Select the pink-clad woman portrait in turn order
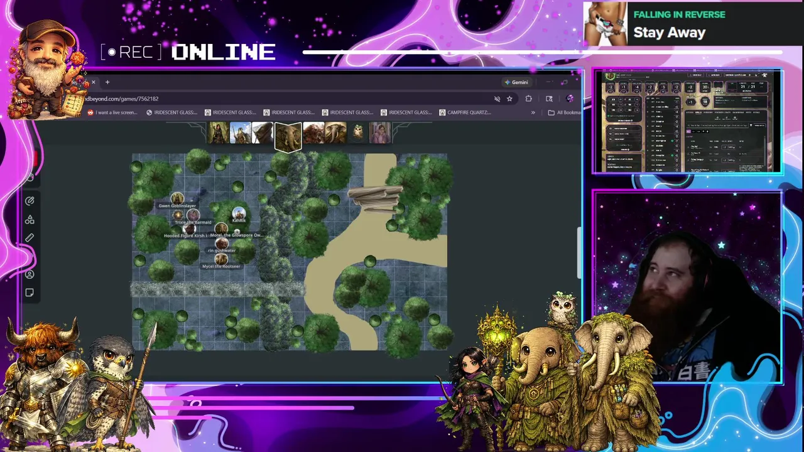The image size is (804, 452). (x=380, y=132)
